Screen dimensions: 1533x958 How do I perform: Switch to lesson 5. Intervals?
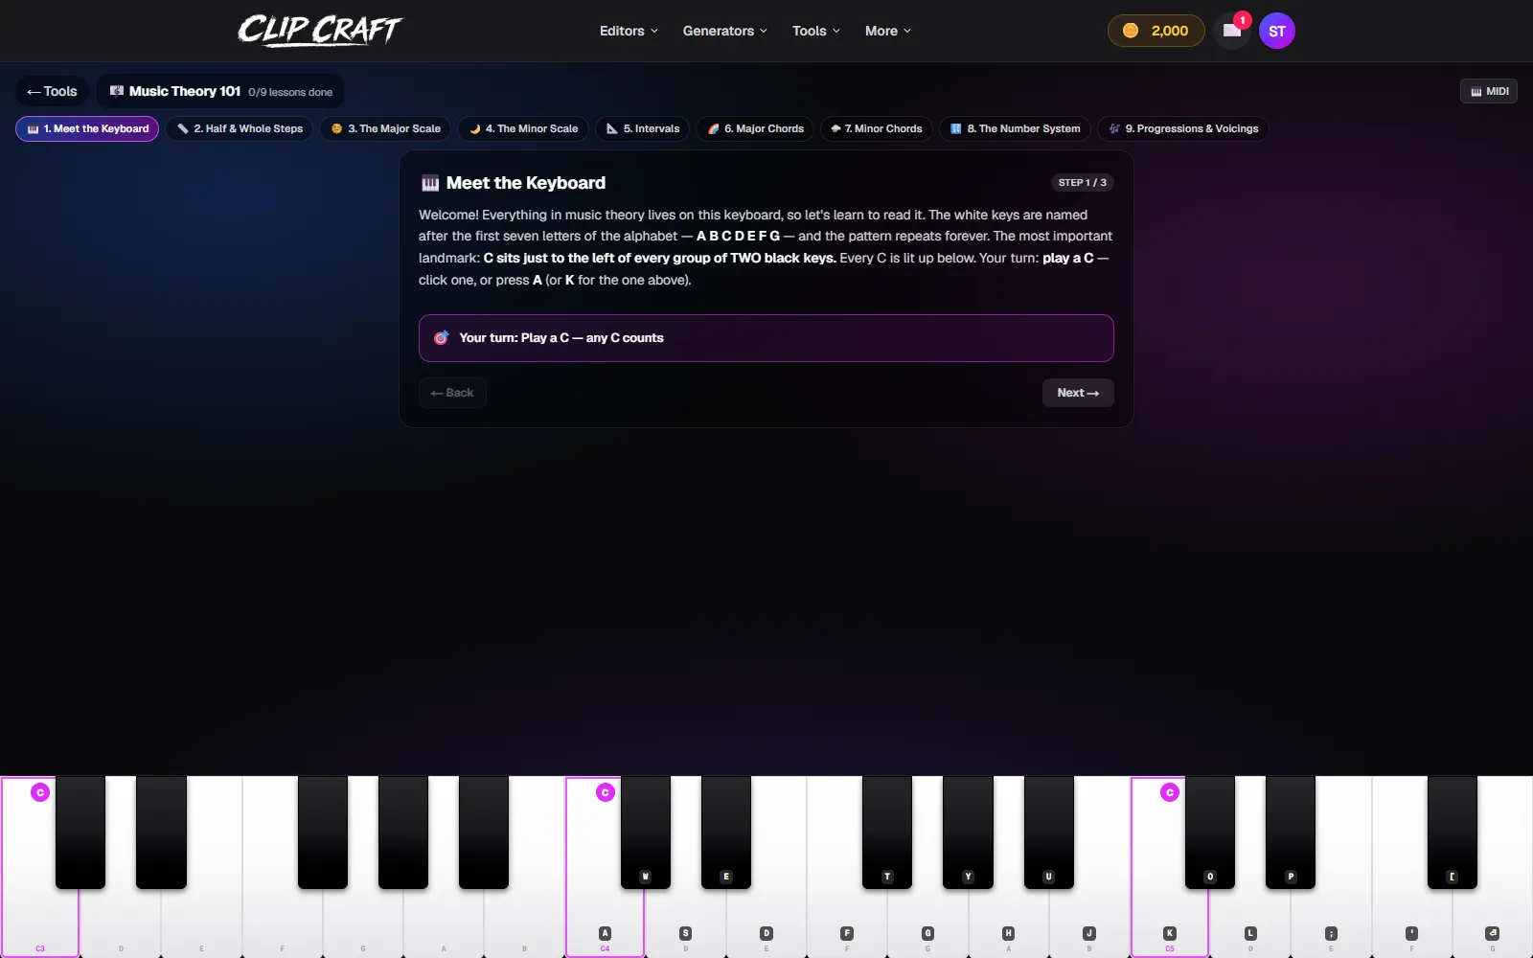coord(642,128)
